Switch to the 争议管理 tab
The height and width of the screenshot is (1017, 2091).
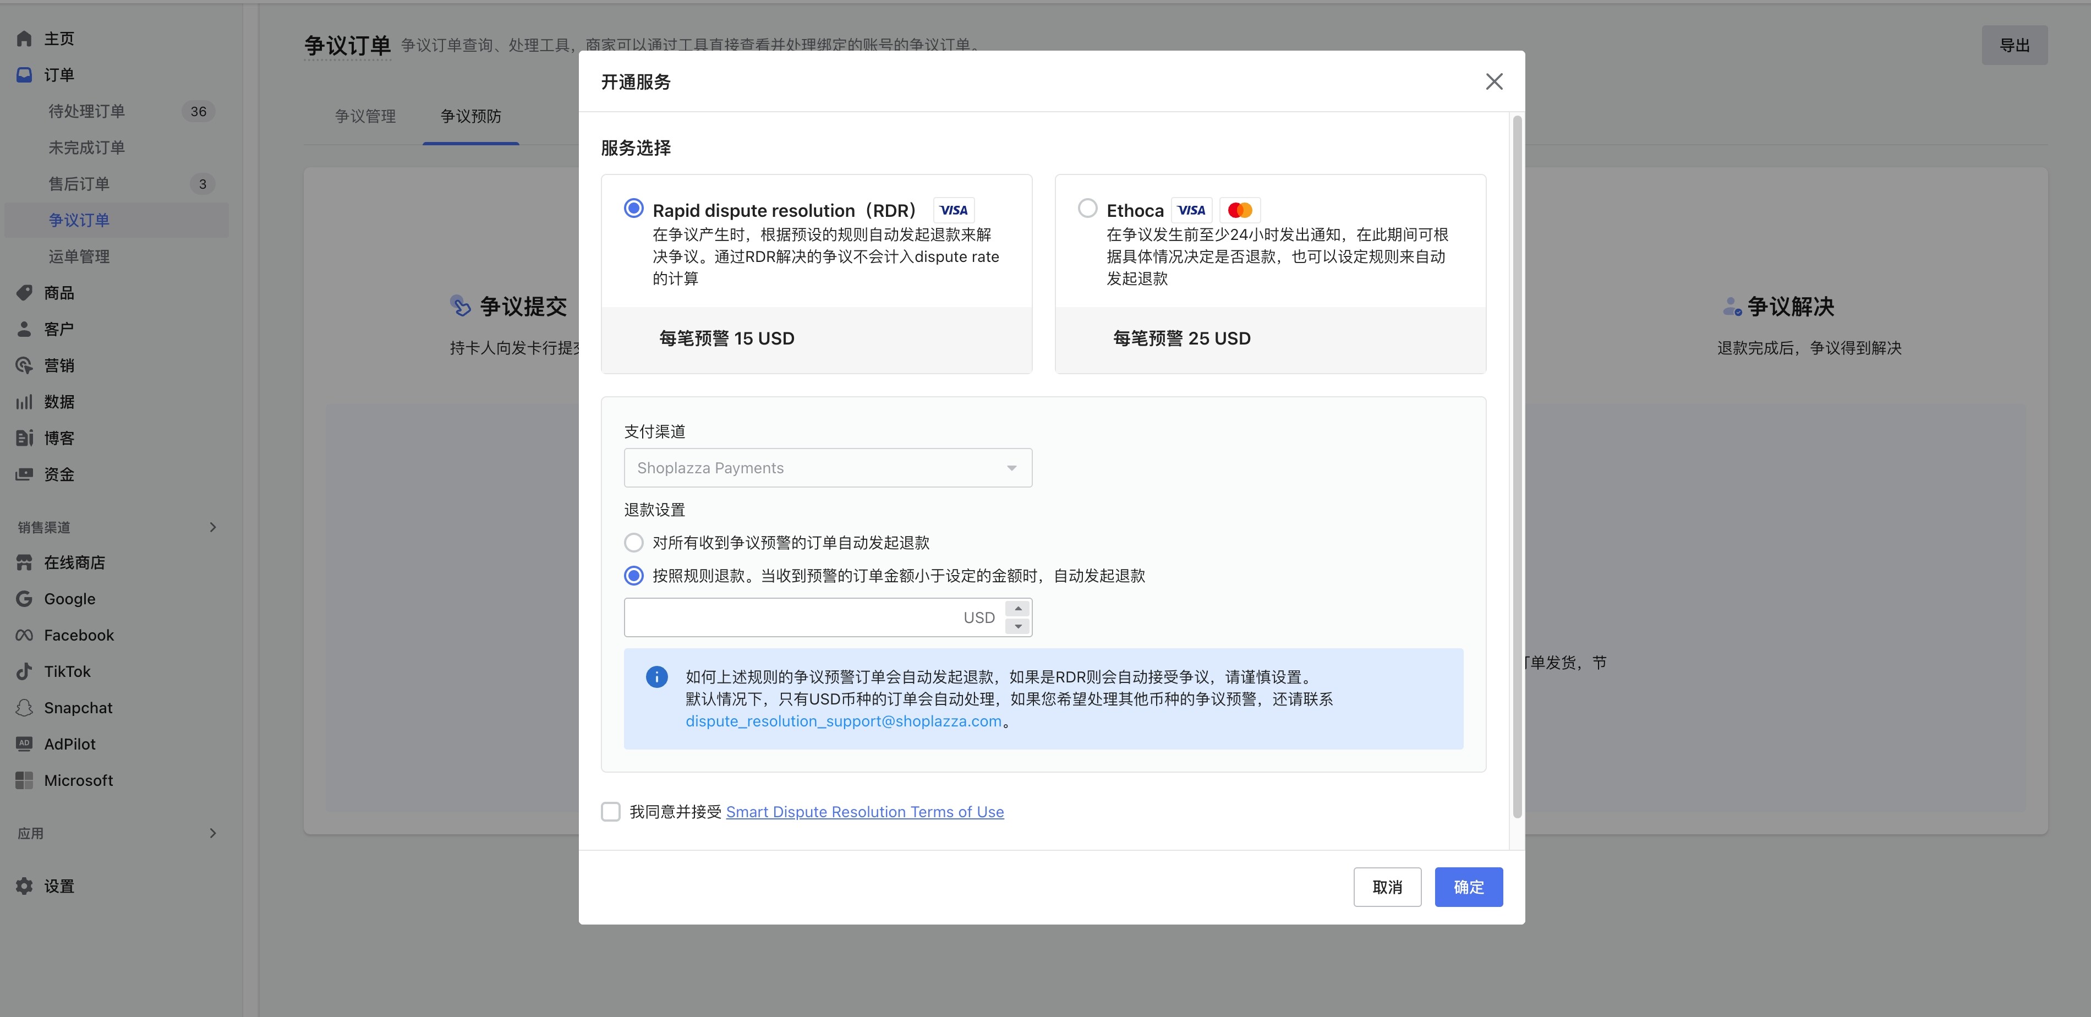365,116
